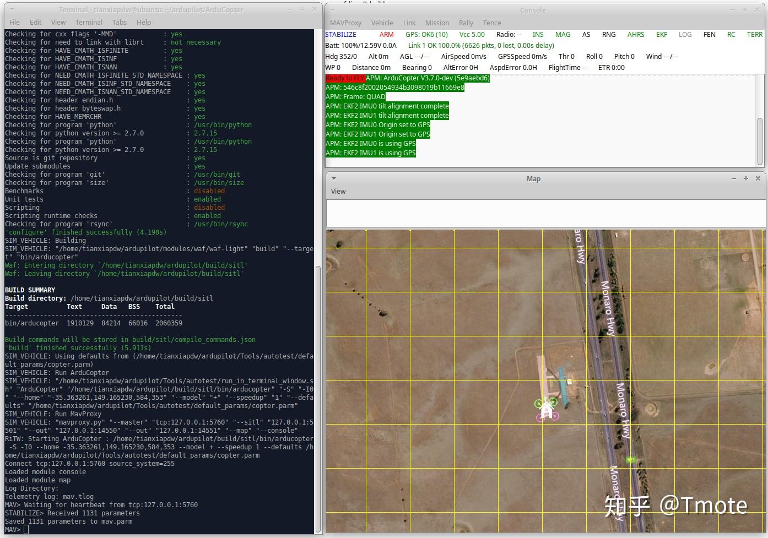768x538 pixels.
Task: Open the Rally menu
Action: (466, 23)
